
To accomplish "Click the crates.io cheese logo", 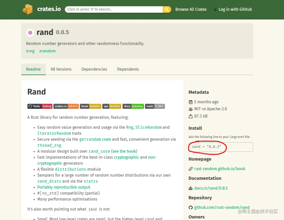I will (27, 9).
